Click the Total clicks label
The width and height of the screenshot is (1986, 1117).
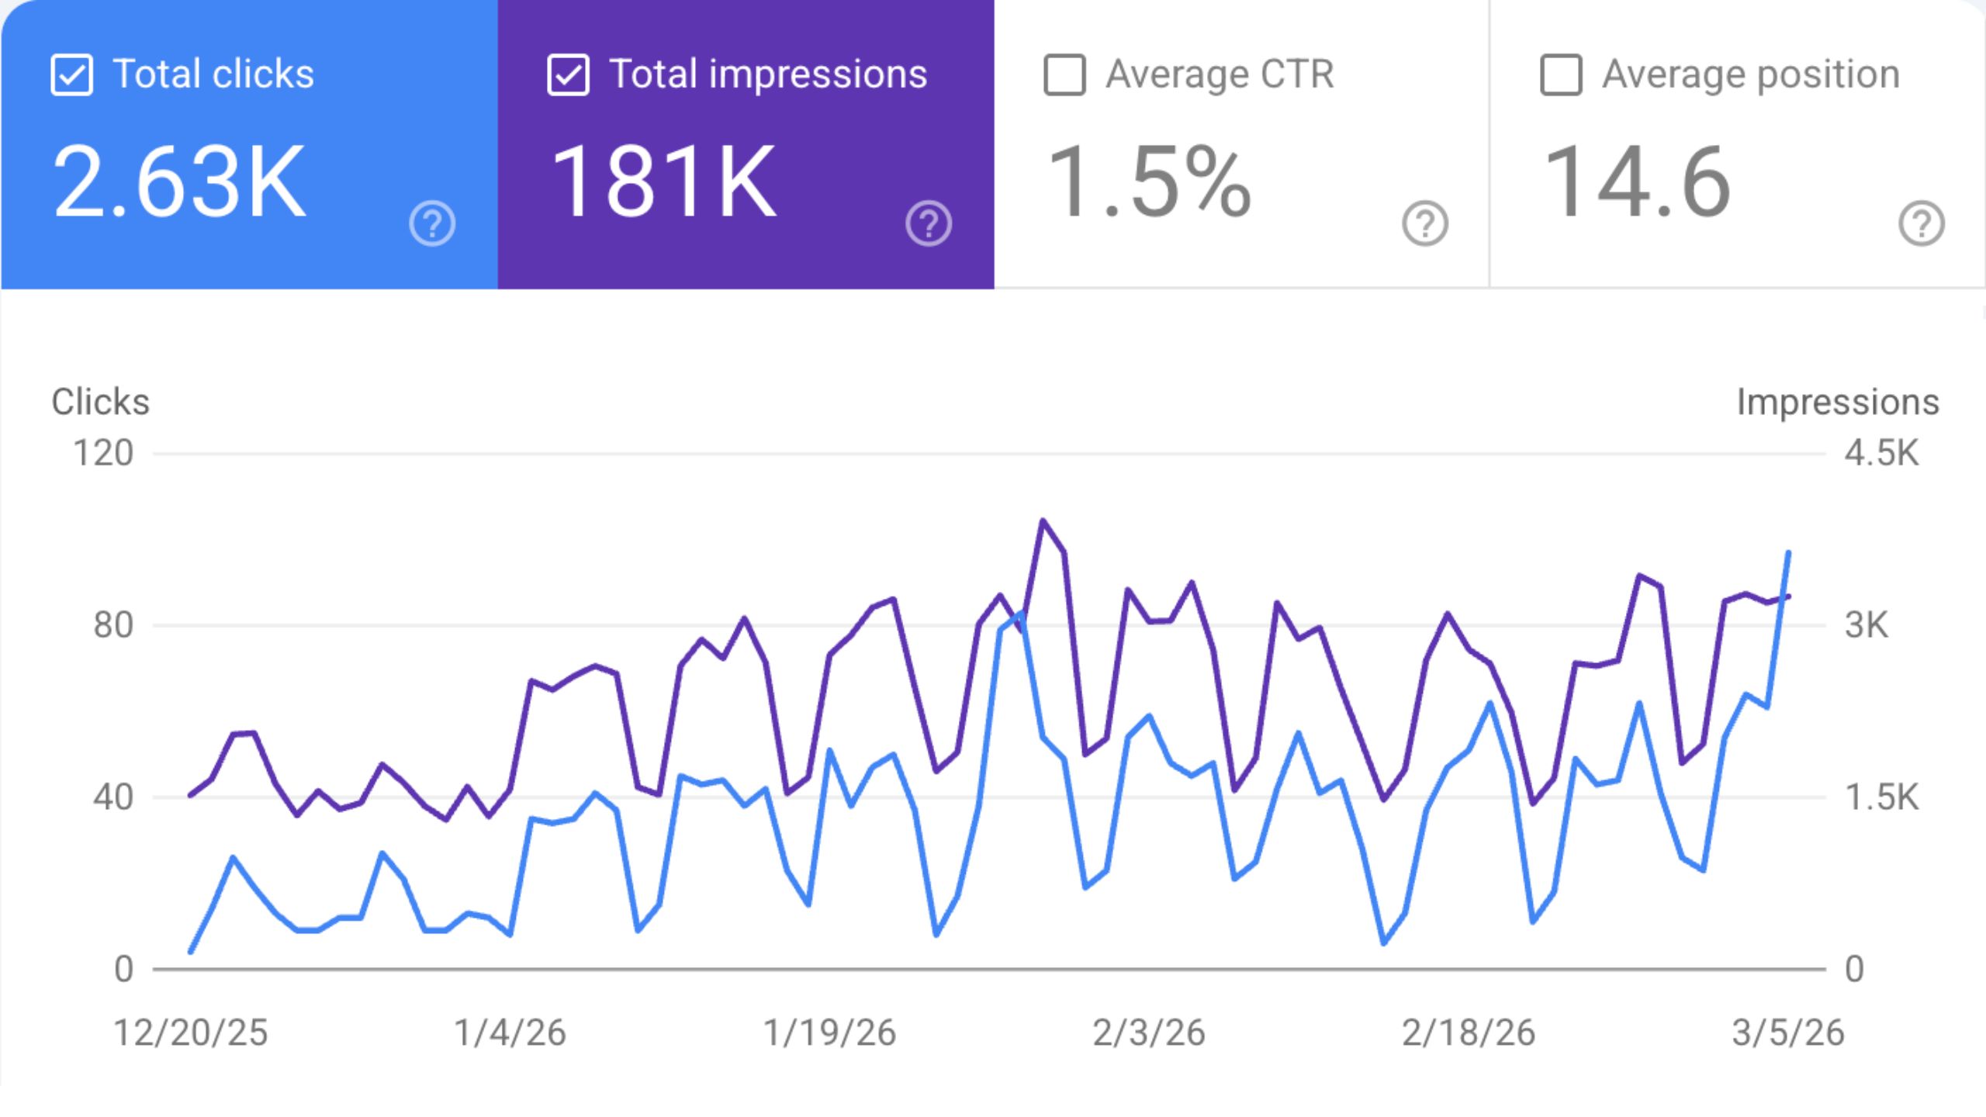[x=213, y=74]
